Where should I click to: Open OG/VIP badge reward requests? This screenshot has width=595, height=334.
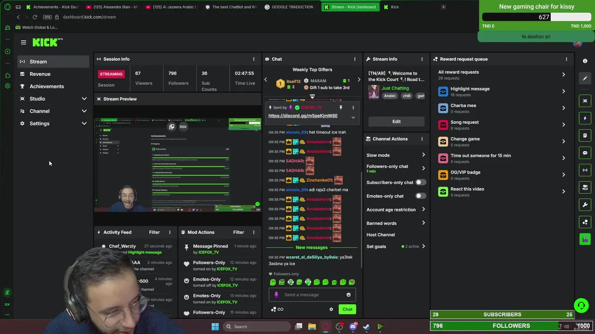[x=503, y=175]
